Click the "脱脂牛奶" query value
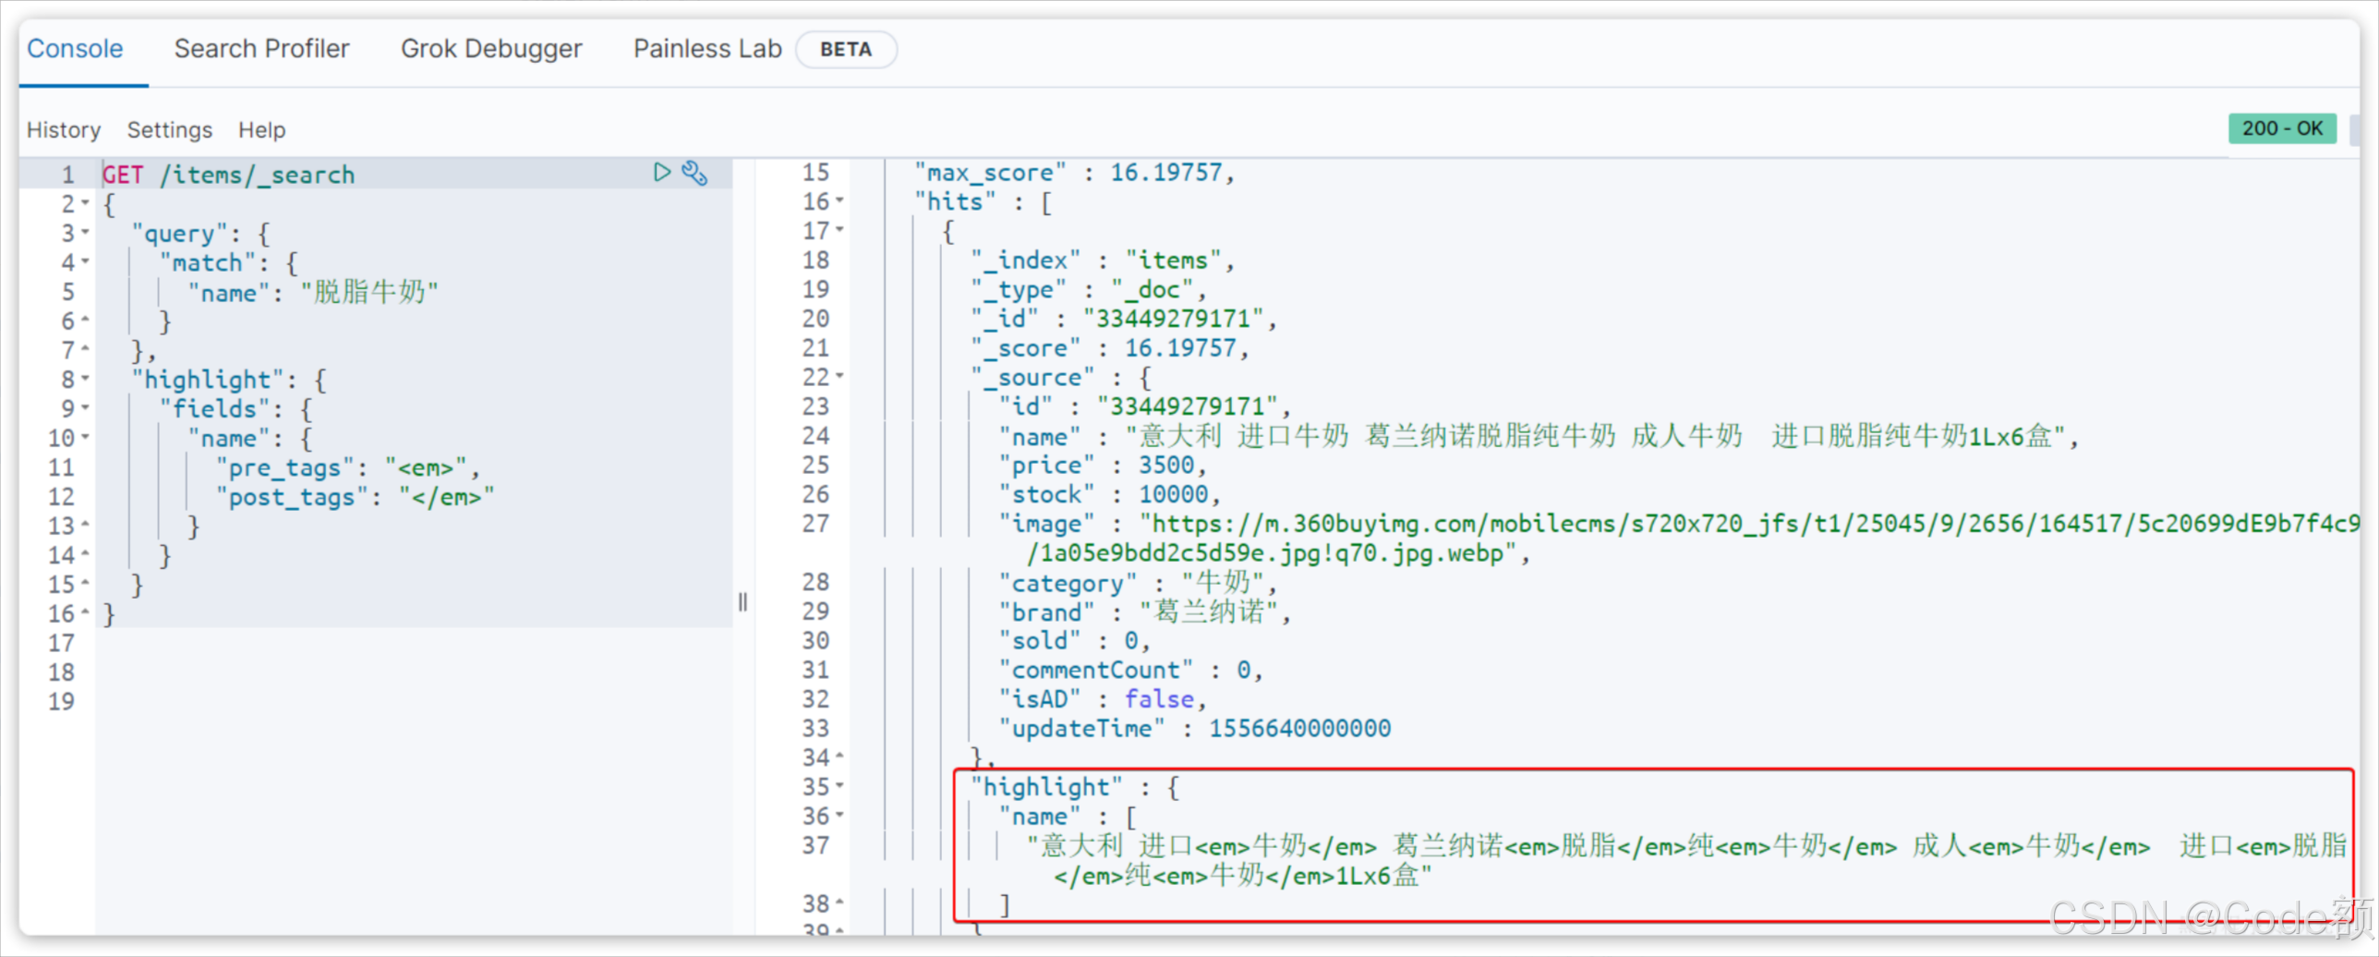This screenshot has width=2379, height=957. (x=368, y=293)
